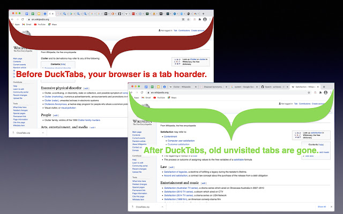Open Extensions puzzle icon in front window
This screenshot has height=214, width=343.
(x=320, y=93)
